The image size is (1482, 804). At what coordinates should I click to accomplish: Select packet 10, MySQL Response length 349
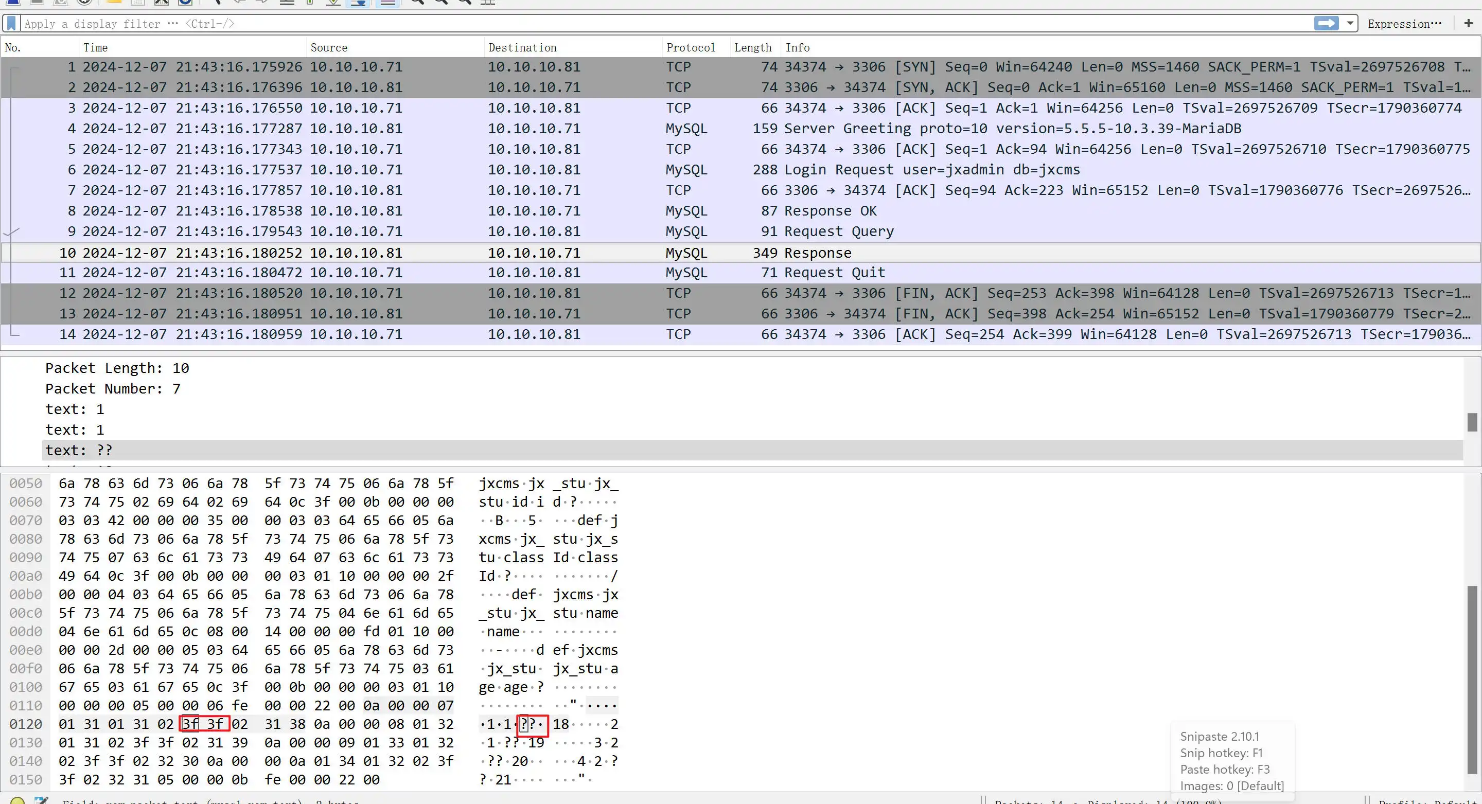click(x=741, y=253)
